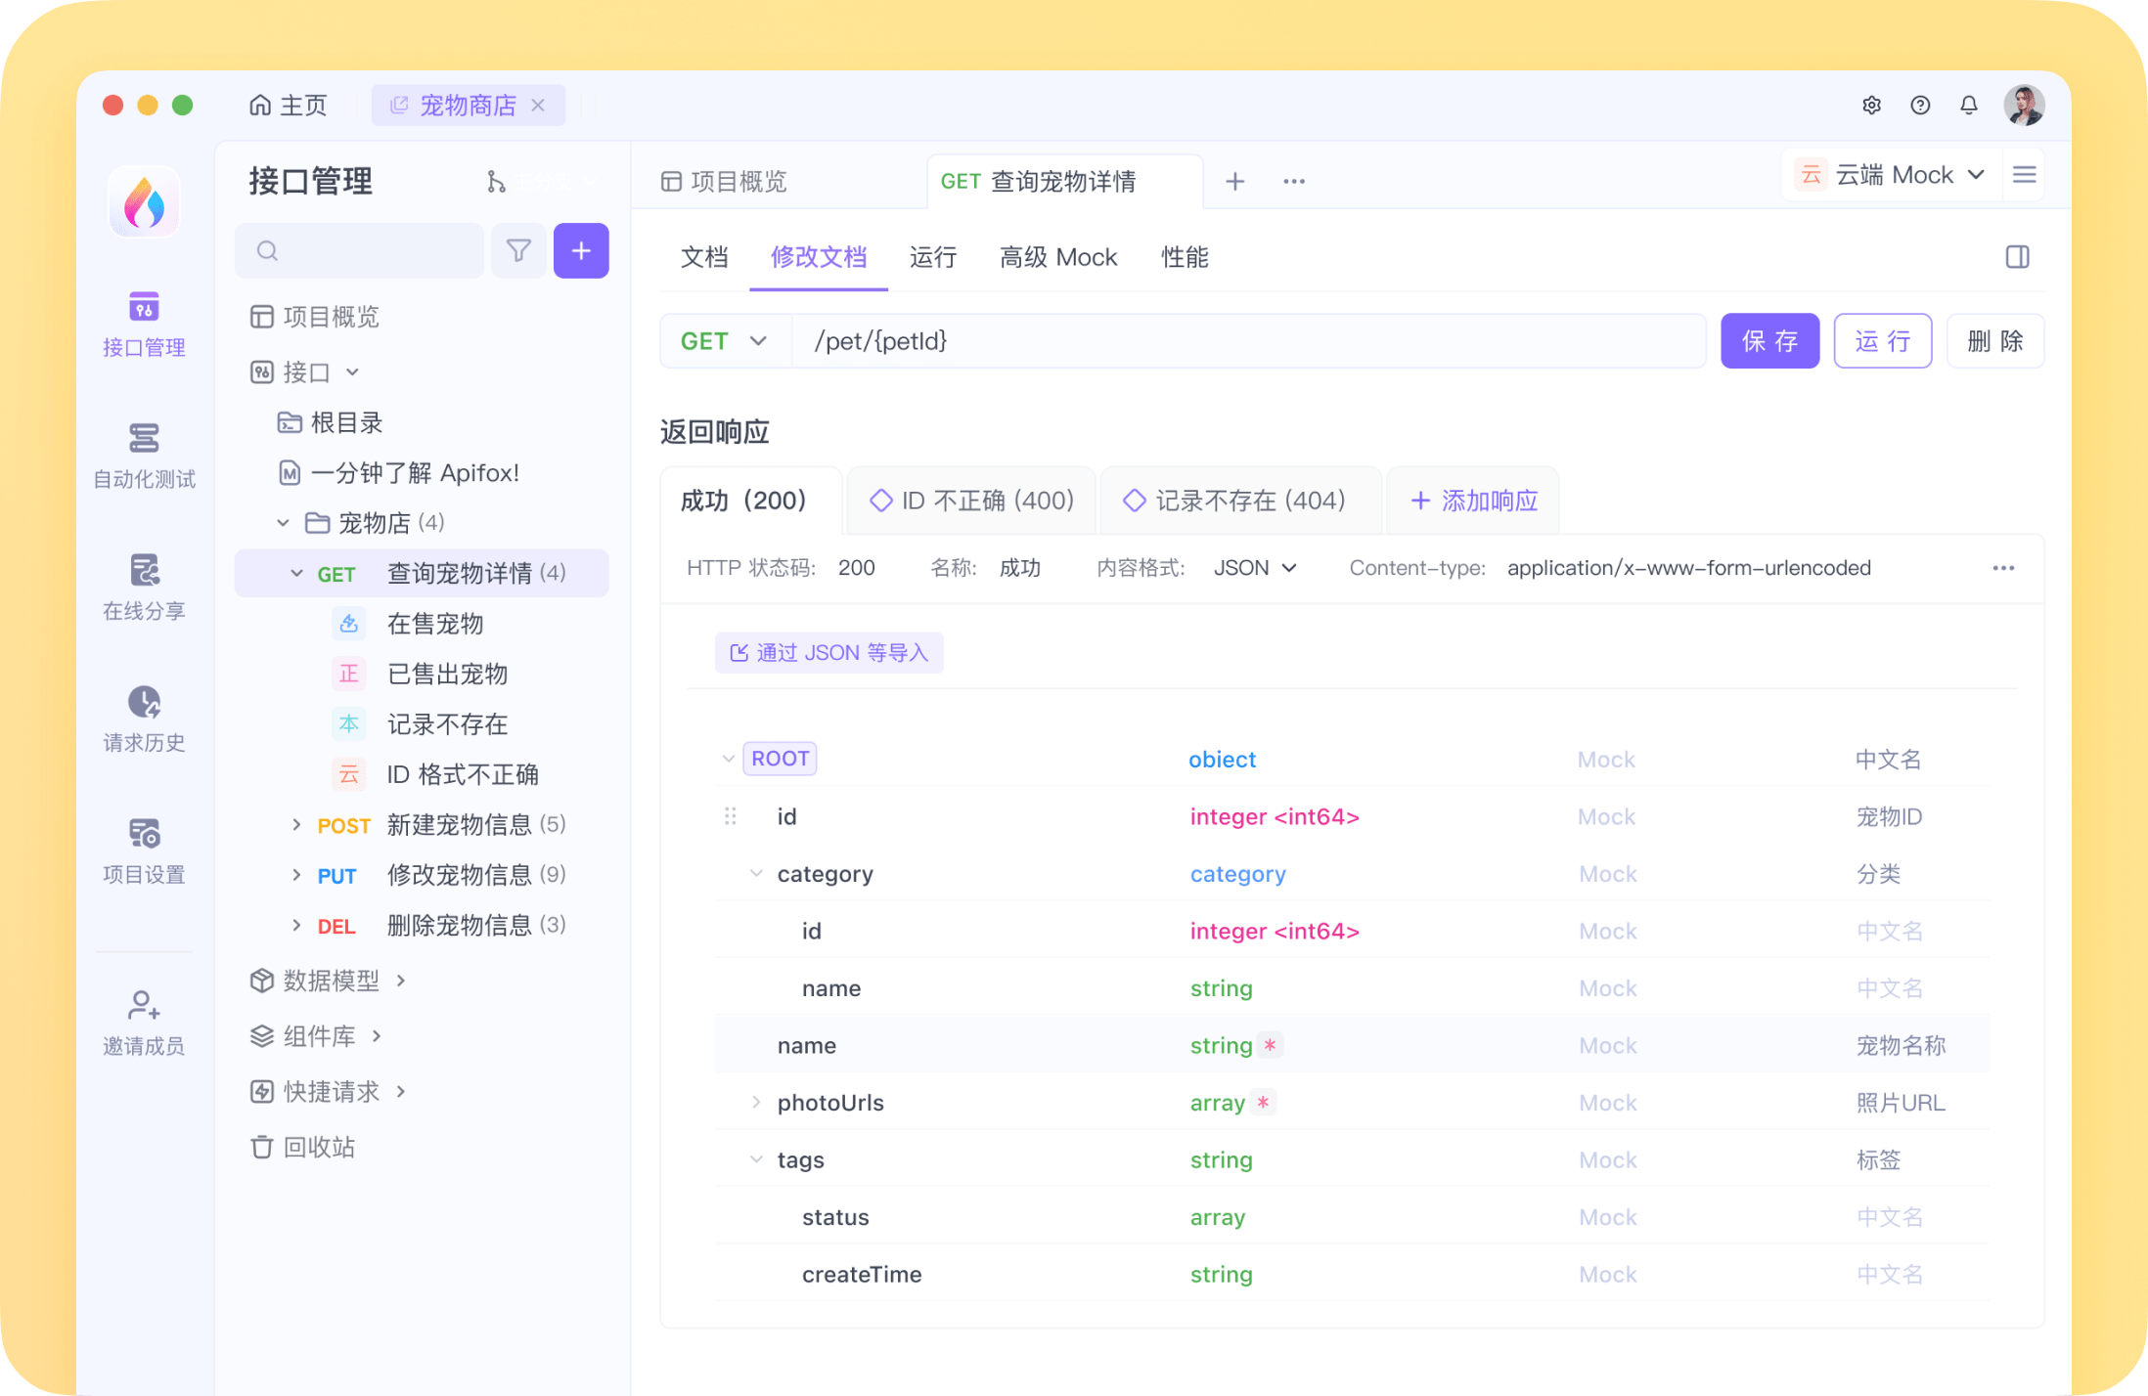Click the help question-mark icon
This screenshot has width=2148, height=1396.
(1920, 105)
